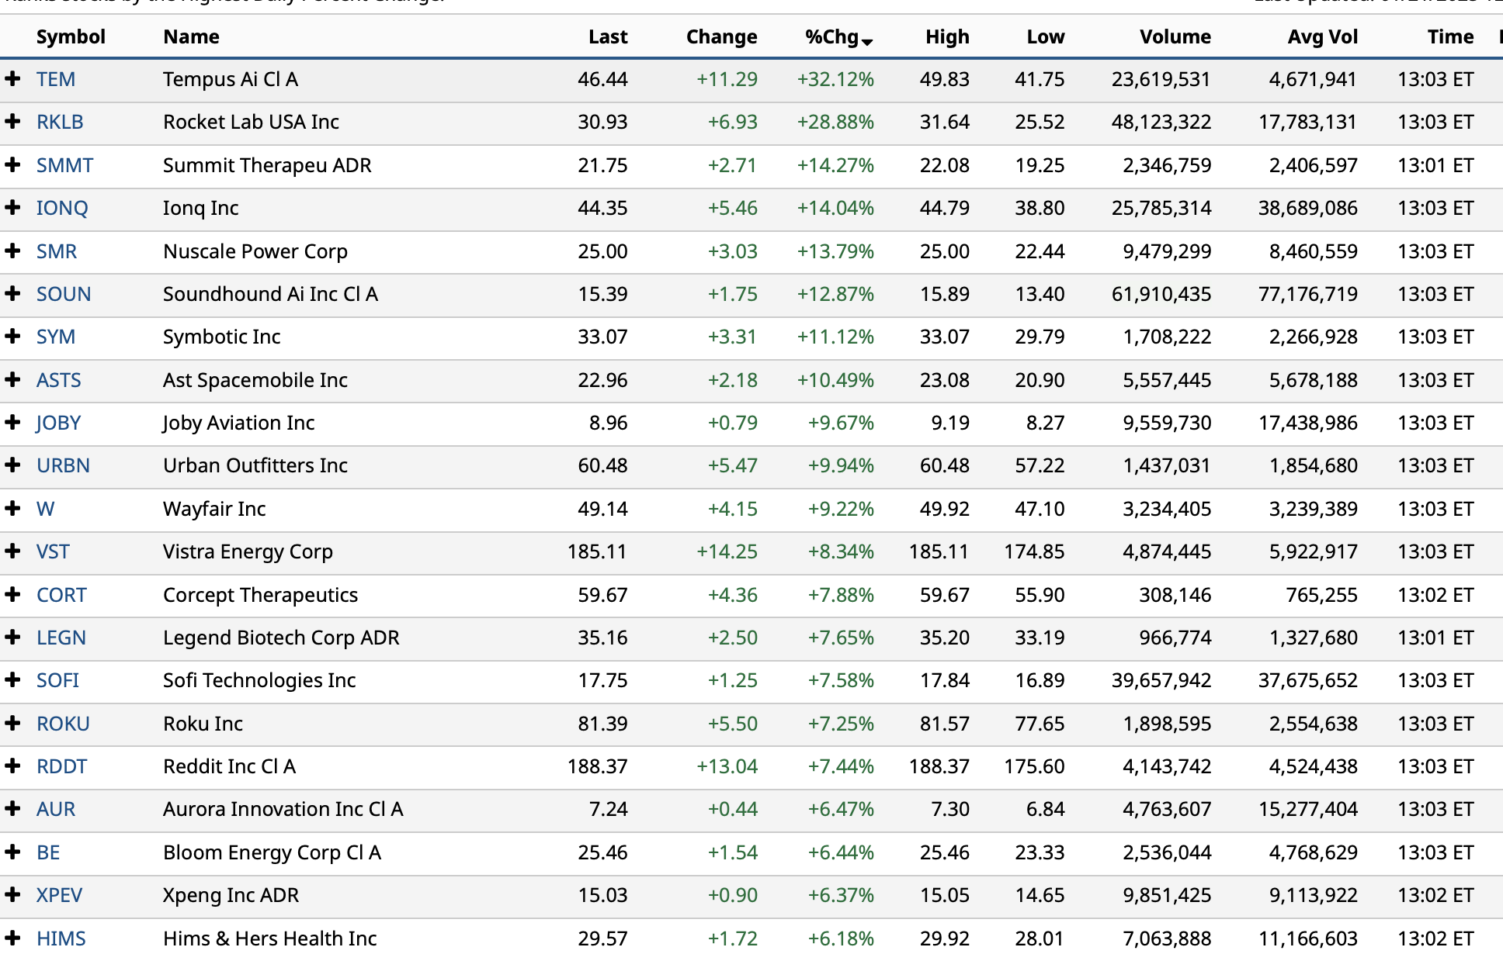Click the Name column header
1503x954 pixels.
[191, 37]
